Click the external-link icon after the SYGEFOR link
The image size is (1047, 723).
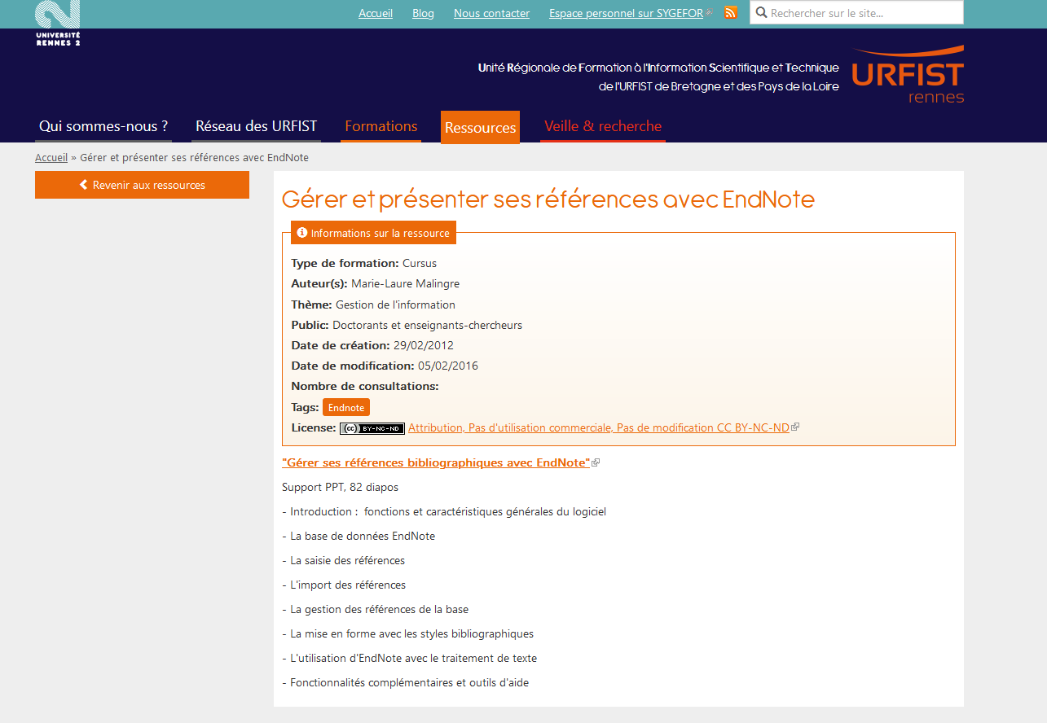[x=709, y=13]
